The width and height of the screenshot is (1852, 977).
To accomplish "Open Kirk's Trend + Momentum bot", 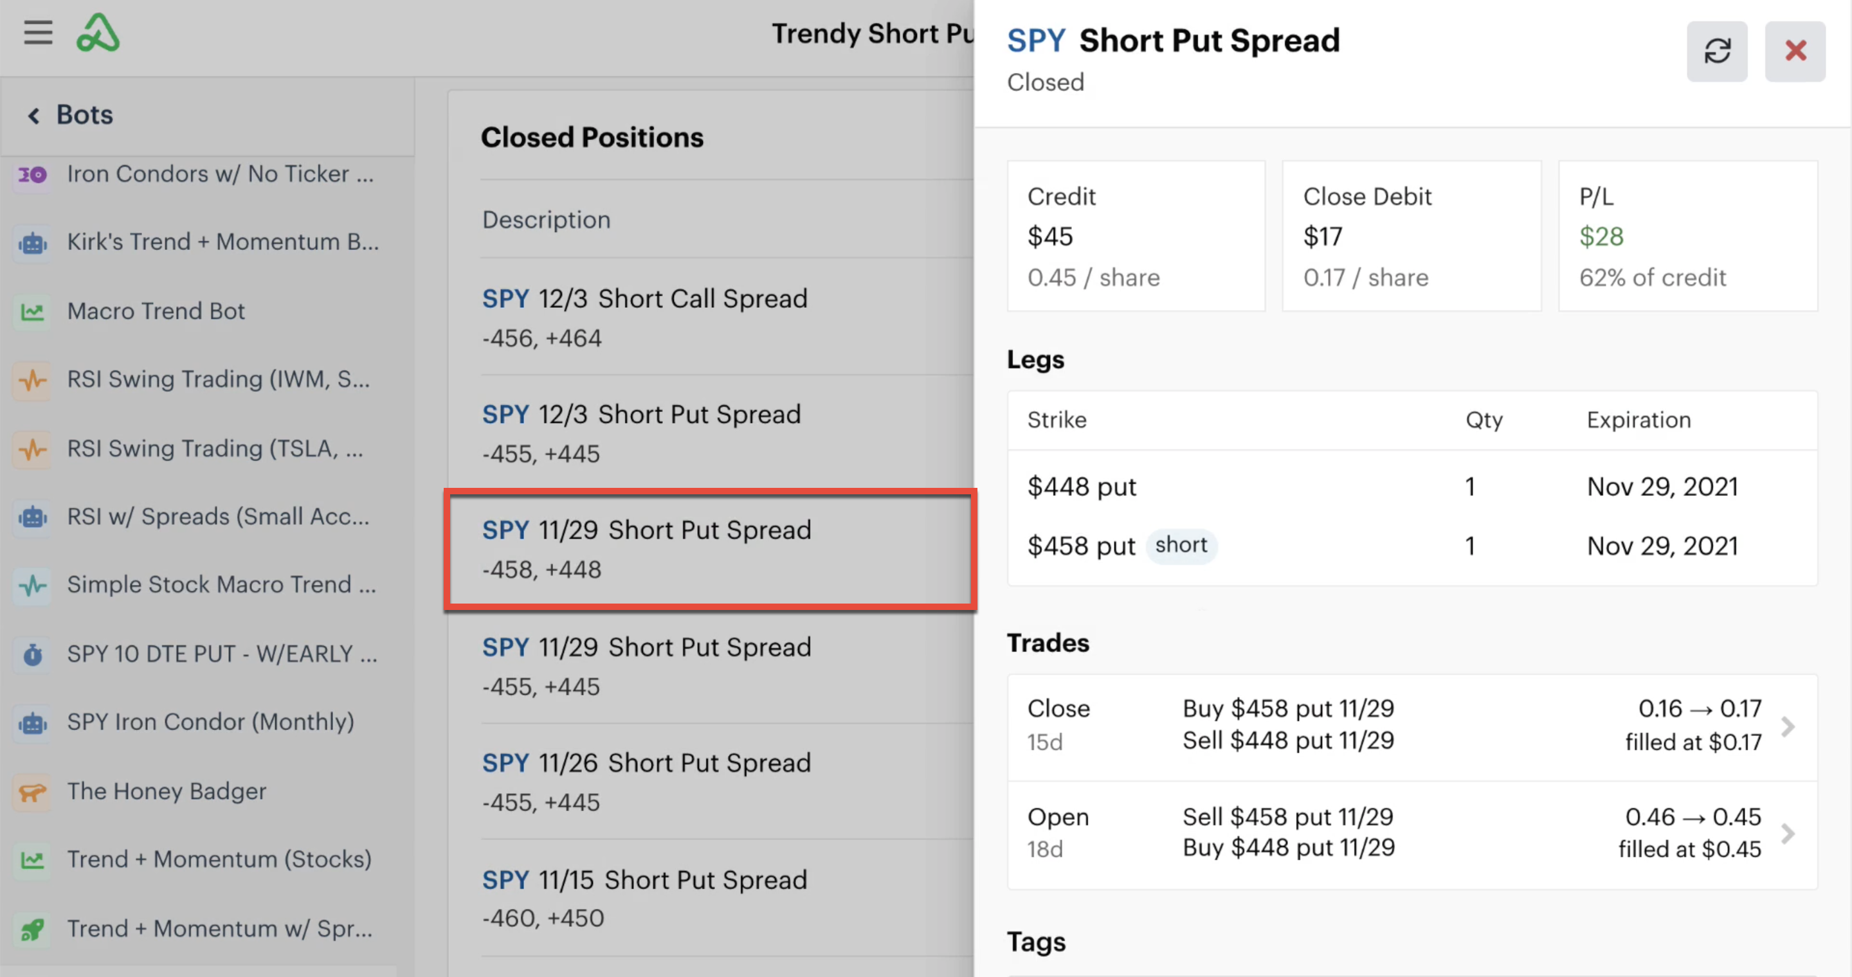I will coord(223,242).
